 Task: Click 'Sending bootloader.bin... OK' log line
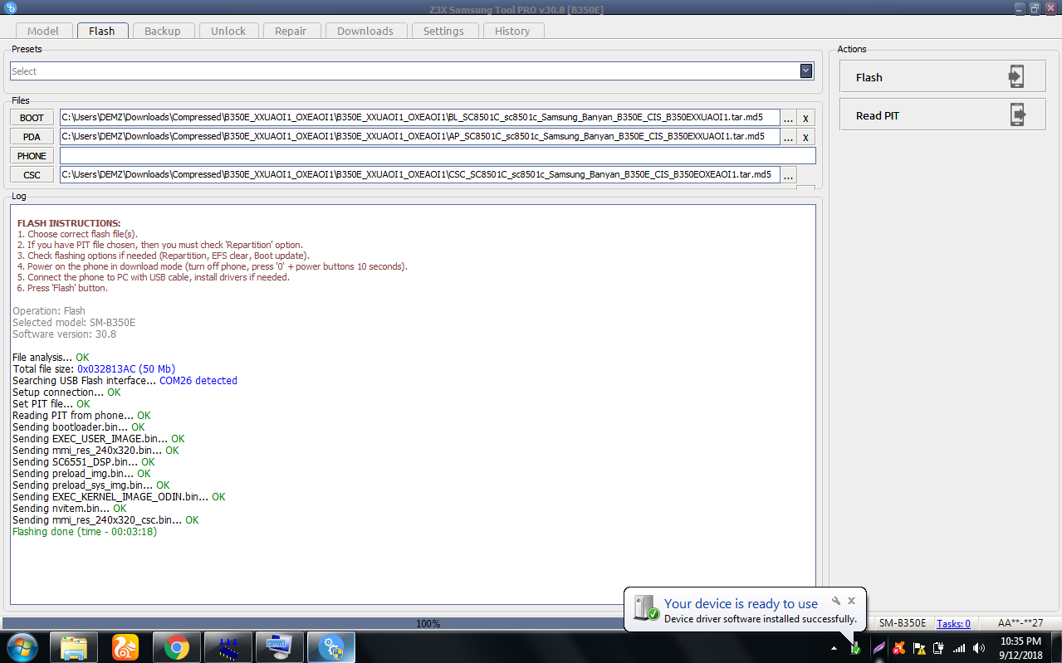(79, 427)
